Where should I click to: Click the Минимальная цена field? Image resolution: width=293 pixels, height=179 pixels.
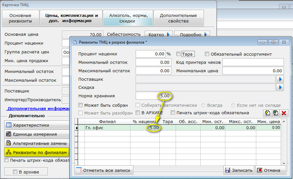(253, 71)
